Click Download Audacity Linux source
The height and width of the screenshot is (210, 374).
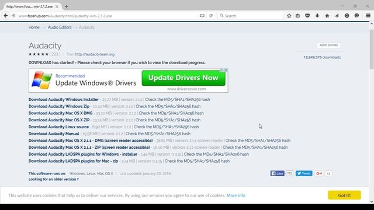58,127
